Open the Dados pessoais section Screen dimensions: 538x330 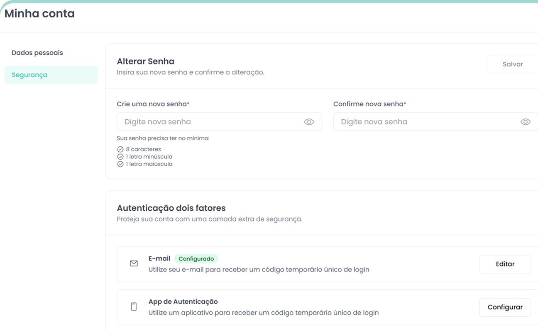click(37, 53)
